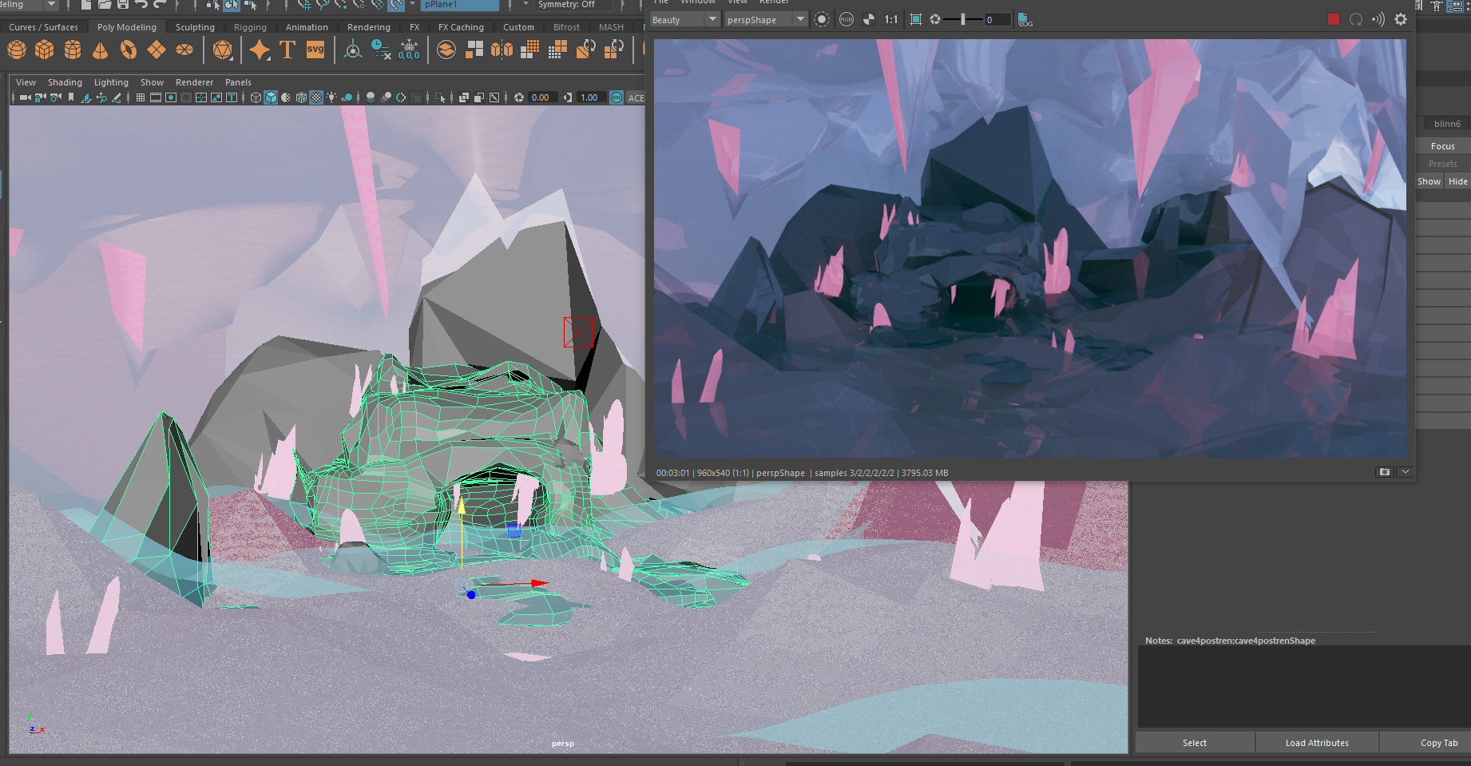Click the Presets button

click(x=1443, y=164)
